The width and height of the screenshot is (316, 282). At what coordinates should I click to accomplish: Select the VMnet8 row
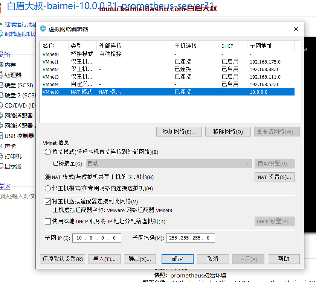(168, 92)
